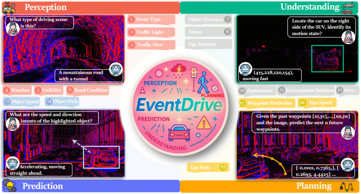Click the route waypoints icon beside Planning heading

click(x=347, y=186)
